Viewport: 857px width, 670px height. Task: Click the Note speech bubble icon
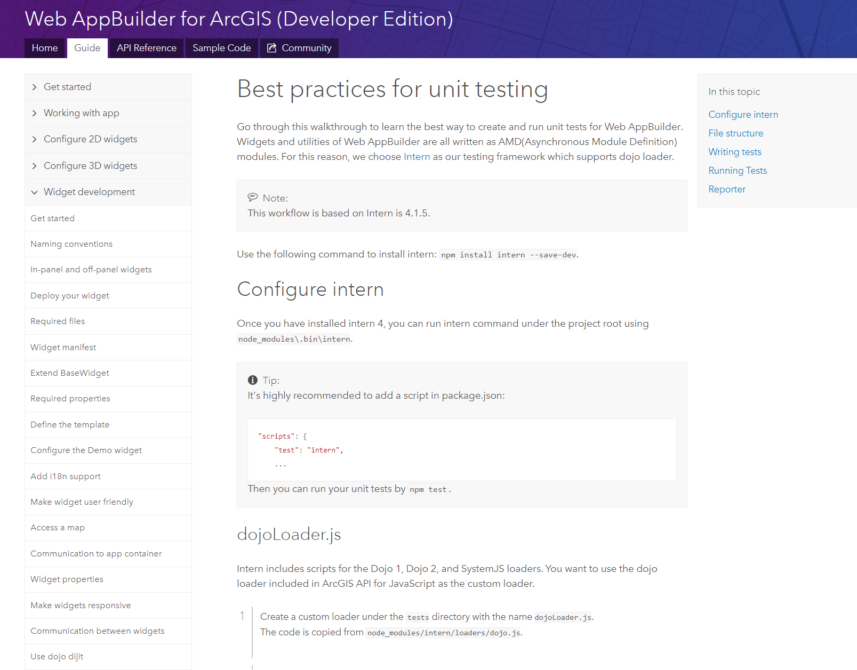pos(253,198)
